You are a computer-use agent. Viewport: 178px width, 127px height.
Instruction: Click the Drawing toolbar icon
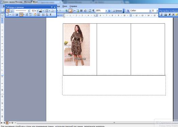[x=85, y=11]
